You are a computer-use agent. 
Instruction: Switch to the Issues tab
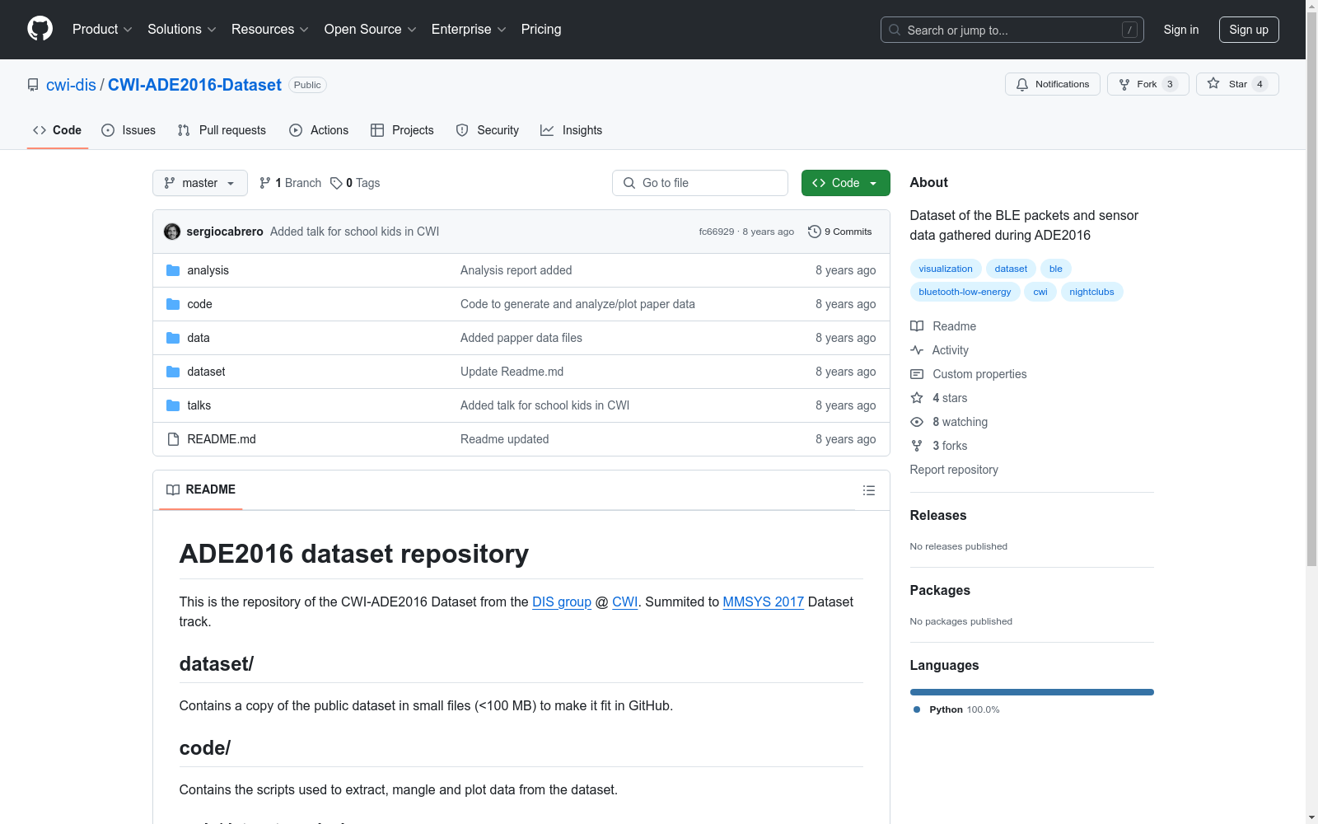click(129, 130)
